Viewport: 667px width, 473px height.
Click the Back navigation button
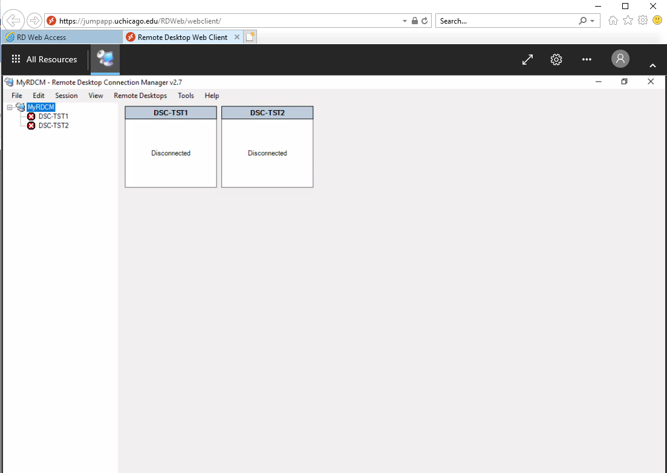(12, 20)
